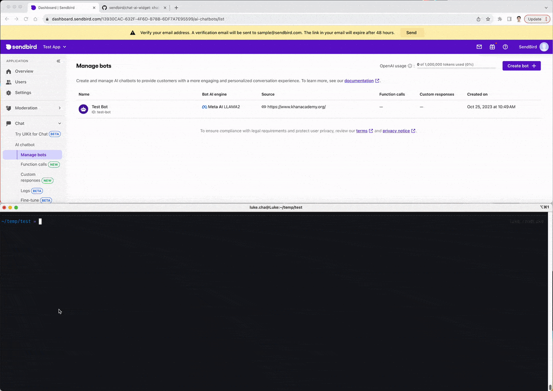The width and height of the screenshot is (553, 391).
Task: Toggle Chrome side panel icon
Action: pyautogui.click(x=509, y=19)
